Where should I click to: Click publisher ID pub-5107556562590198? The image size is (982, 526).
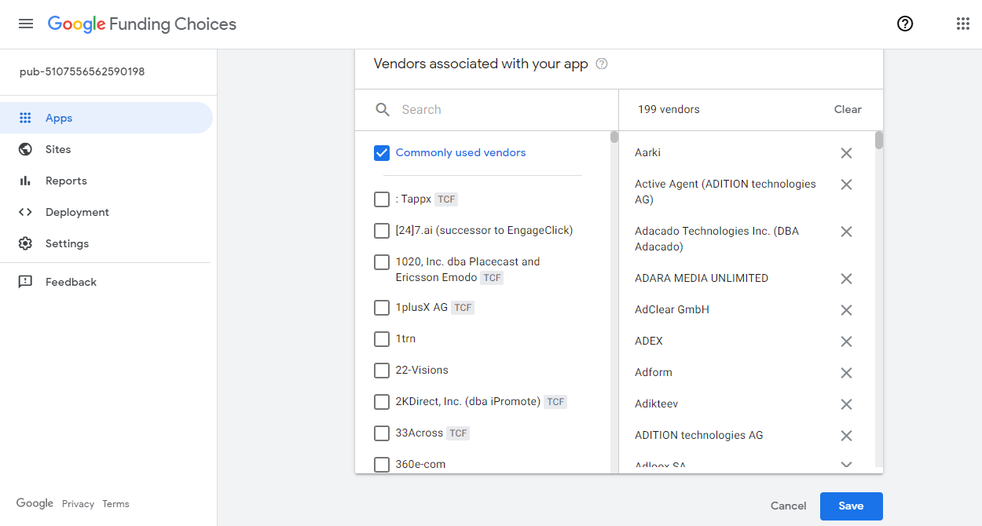(82, 71)
